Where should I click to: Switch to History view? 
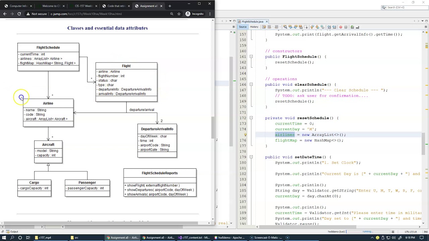[x=254, y=27]
